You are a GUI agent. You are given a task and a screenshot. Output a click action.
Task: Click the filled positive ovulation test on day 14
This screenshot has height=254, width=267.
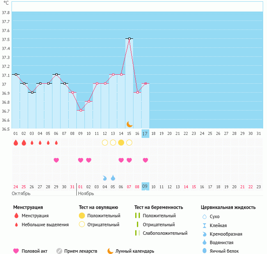[x=121, y=143]
